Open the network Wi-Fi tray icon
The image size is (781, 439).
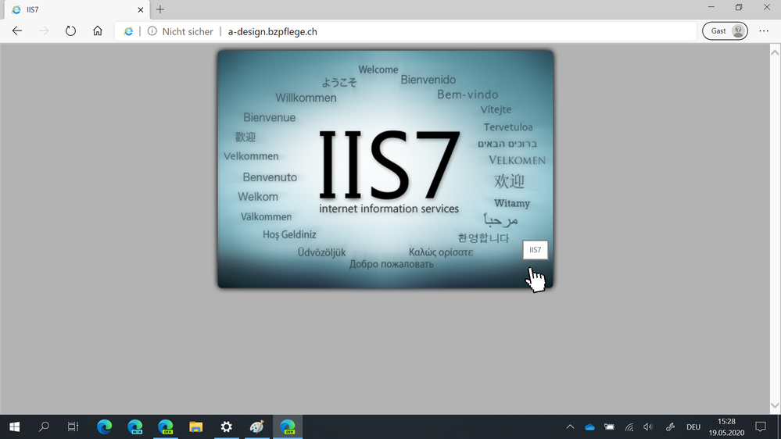tap(629, 427)
